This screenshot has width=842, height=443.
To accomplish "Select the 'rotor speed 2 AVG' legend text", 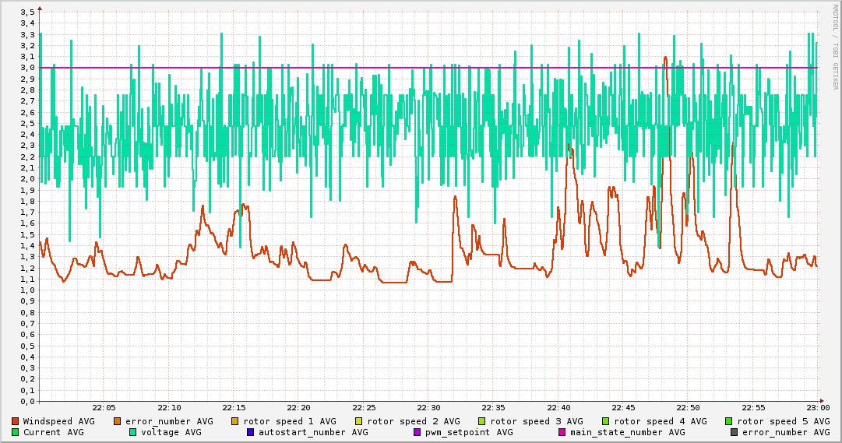I will pos(414,422).
